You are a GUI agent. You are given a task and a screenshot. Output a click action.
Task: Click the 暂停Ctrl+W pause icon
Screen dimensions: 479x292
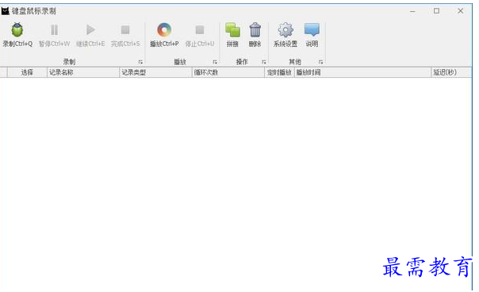click(55, 30)
